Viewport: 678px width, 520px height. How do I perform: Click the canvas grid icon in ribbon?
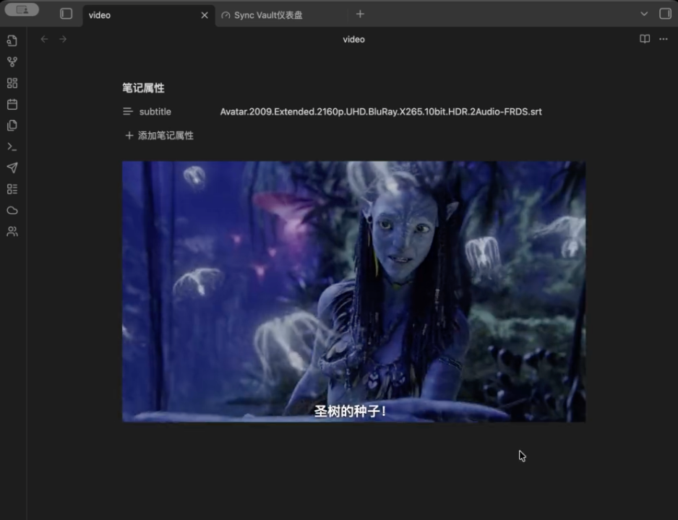(12, 83)
